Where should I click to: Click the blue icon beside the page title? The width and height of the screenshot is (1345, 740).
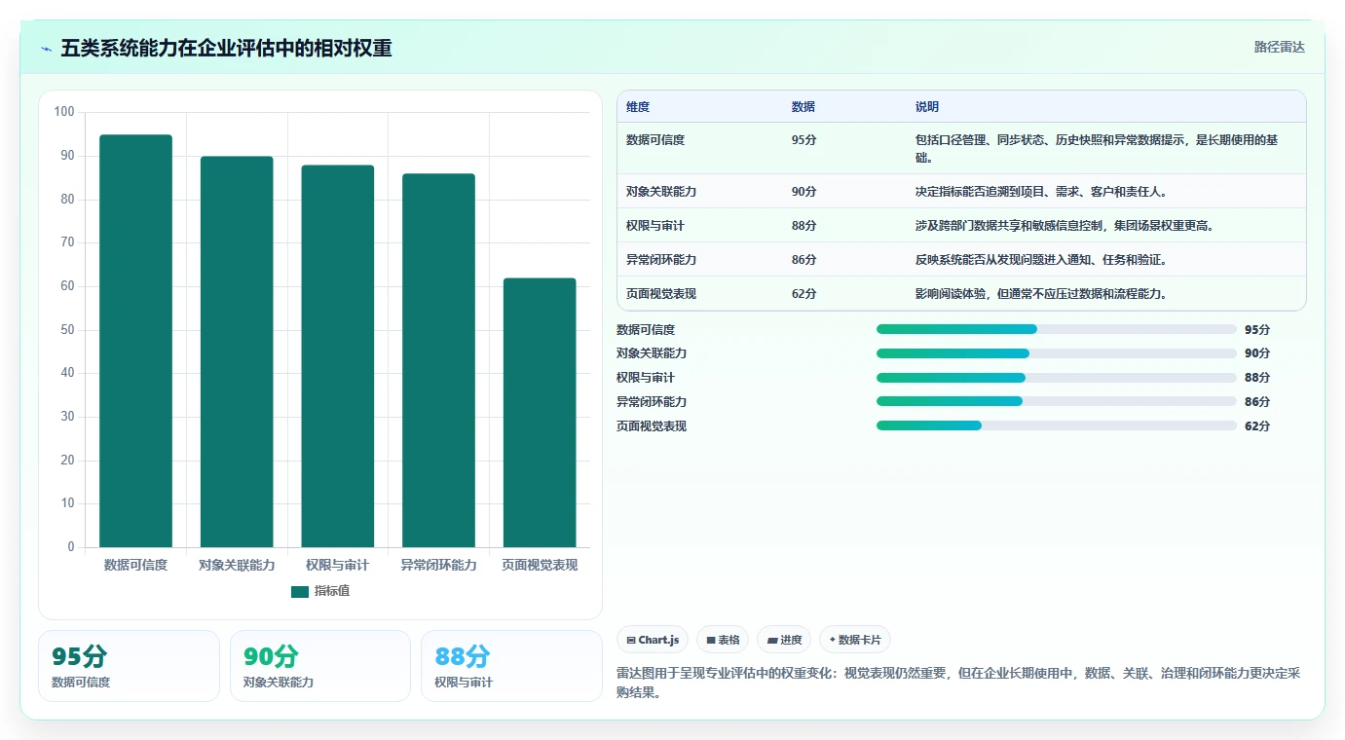46,49
